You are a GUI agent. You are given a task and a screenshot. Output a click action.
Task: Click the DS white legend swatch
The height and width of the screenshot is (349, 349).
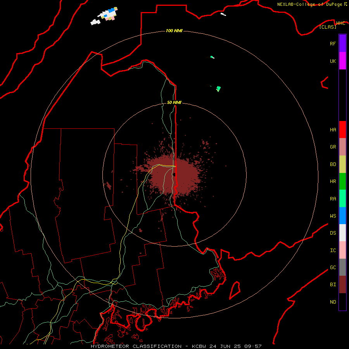tap(342, 233)
